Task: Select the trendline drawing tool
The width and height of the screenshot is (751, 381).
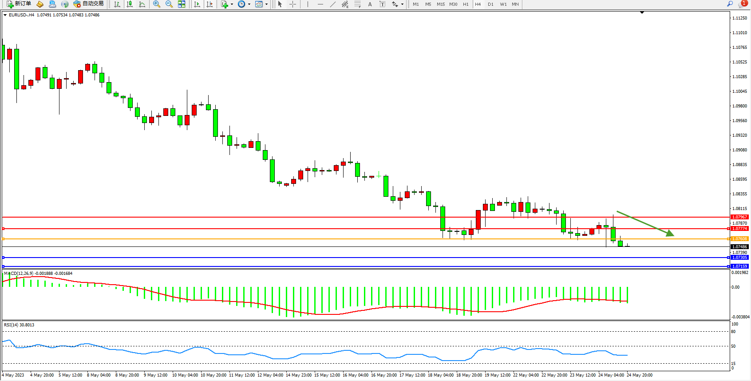Action: pyautogui.click(x=333, y=4)
